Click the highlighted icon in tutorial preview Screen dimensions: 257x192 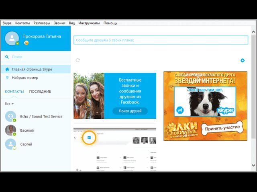coord(89,138)
